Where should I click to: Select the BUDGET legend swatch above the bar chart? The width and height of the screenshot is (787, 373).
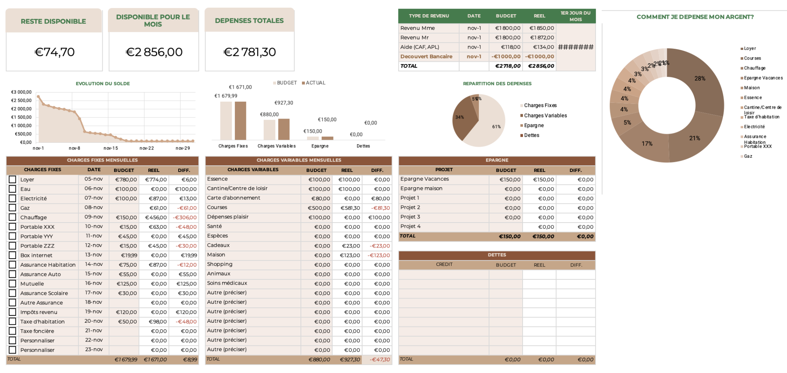pos(274,83)
